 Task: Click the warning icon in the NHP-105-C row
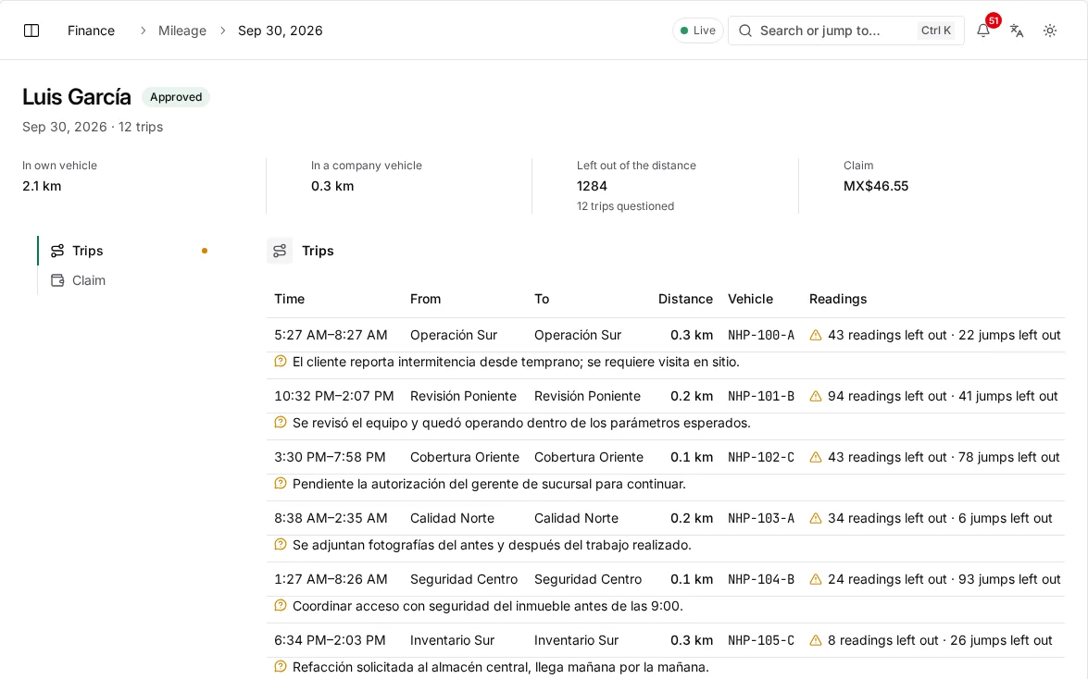(x=816, y=640)
